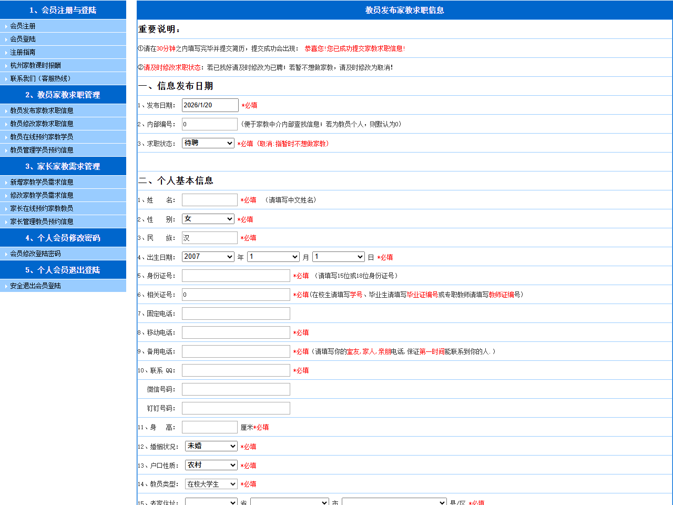Click the 移动电话 mobile phone field

pos(236,332)
